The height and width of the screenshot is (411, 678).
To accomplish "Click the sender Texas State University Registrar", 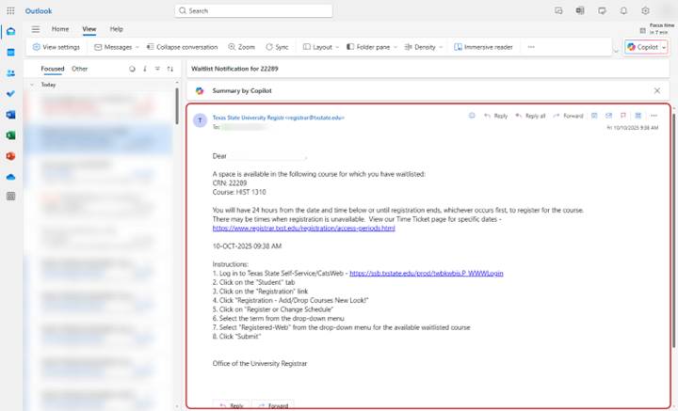I will click(x=278, y=118).
